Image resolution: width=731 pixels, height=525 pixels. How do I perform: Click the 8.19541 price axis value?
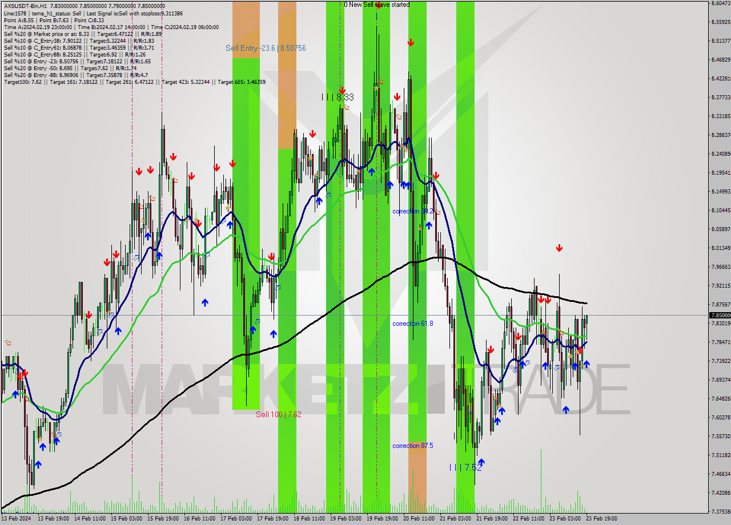pyautogui.click(x=721, y=172)
